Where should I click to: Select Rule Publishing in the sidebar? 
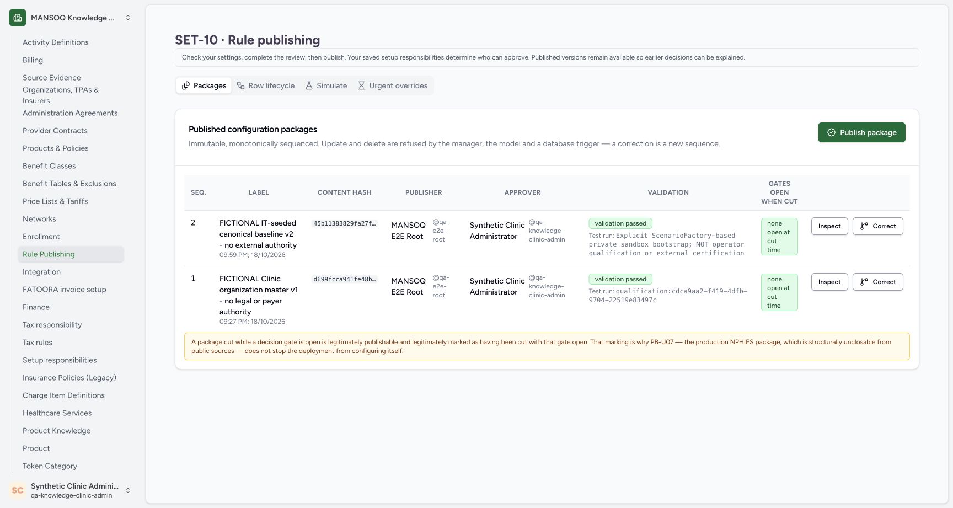pos(71,254)
